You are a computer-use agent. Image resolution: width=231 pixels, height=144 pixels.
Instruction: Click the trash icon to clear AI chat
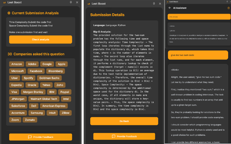click(x=228, y=7)
